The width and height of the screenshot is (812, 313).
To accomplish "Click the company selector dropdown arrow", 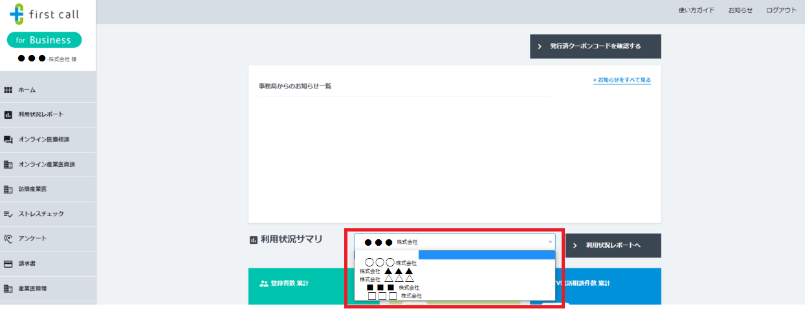I will (x=551, y=242).
